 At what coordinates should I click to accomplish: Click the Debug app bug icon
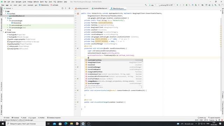(187, 5)
